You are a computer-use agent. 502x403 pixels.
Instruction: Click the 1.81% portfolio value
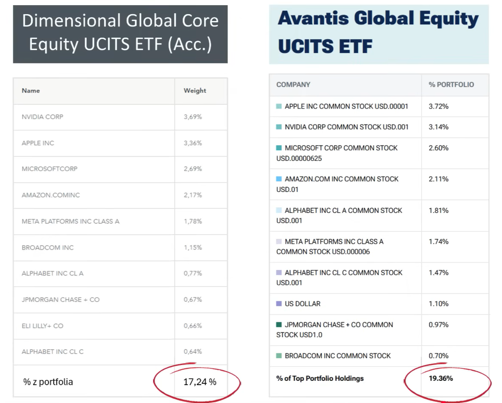[x=439, y=210]
